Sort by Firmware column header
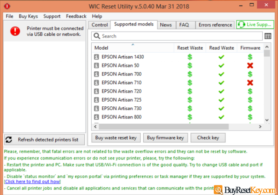Viewport: 278px width, 195px height. click(x=250, y=48)
